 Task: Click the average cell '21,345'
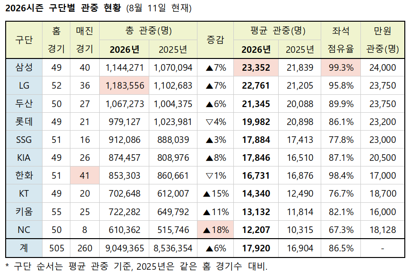point(256,104)
